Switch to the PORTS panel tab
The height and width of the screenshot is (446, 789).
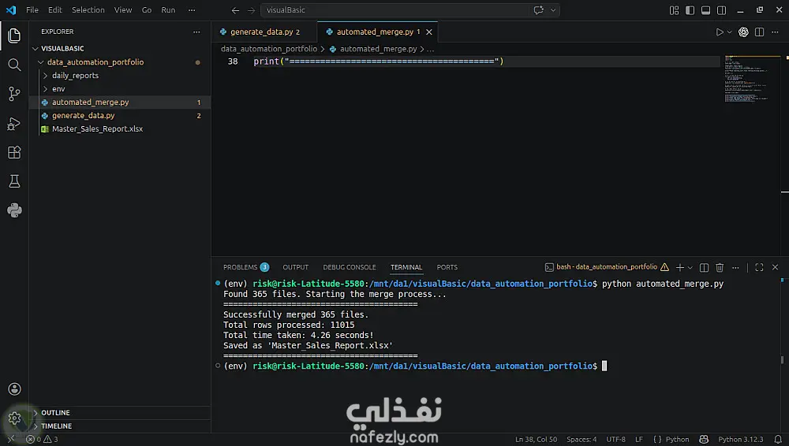(x=447, y=267)
